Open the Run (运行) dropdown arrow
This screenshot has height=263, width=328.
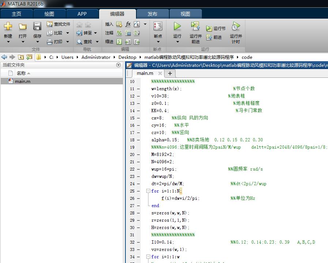(x=177, y=42)
